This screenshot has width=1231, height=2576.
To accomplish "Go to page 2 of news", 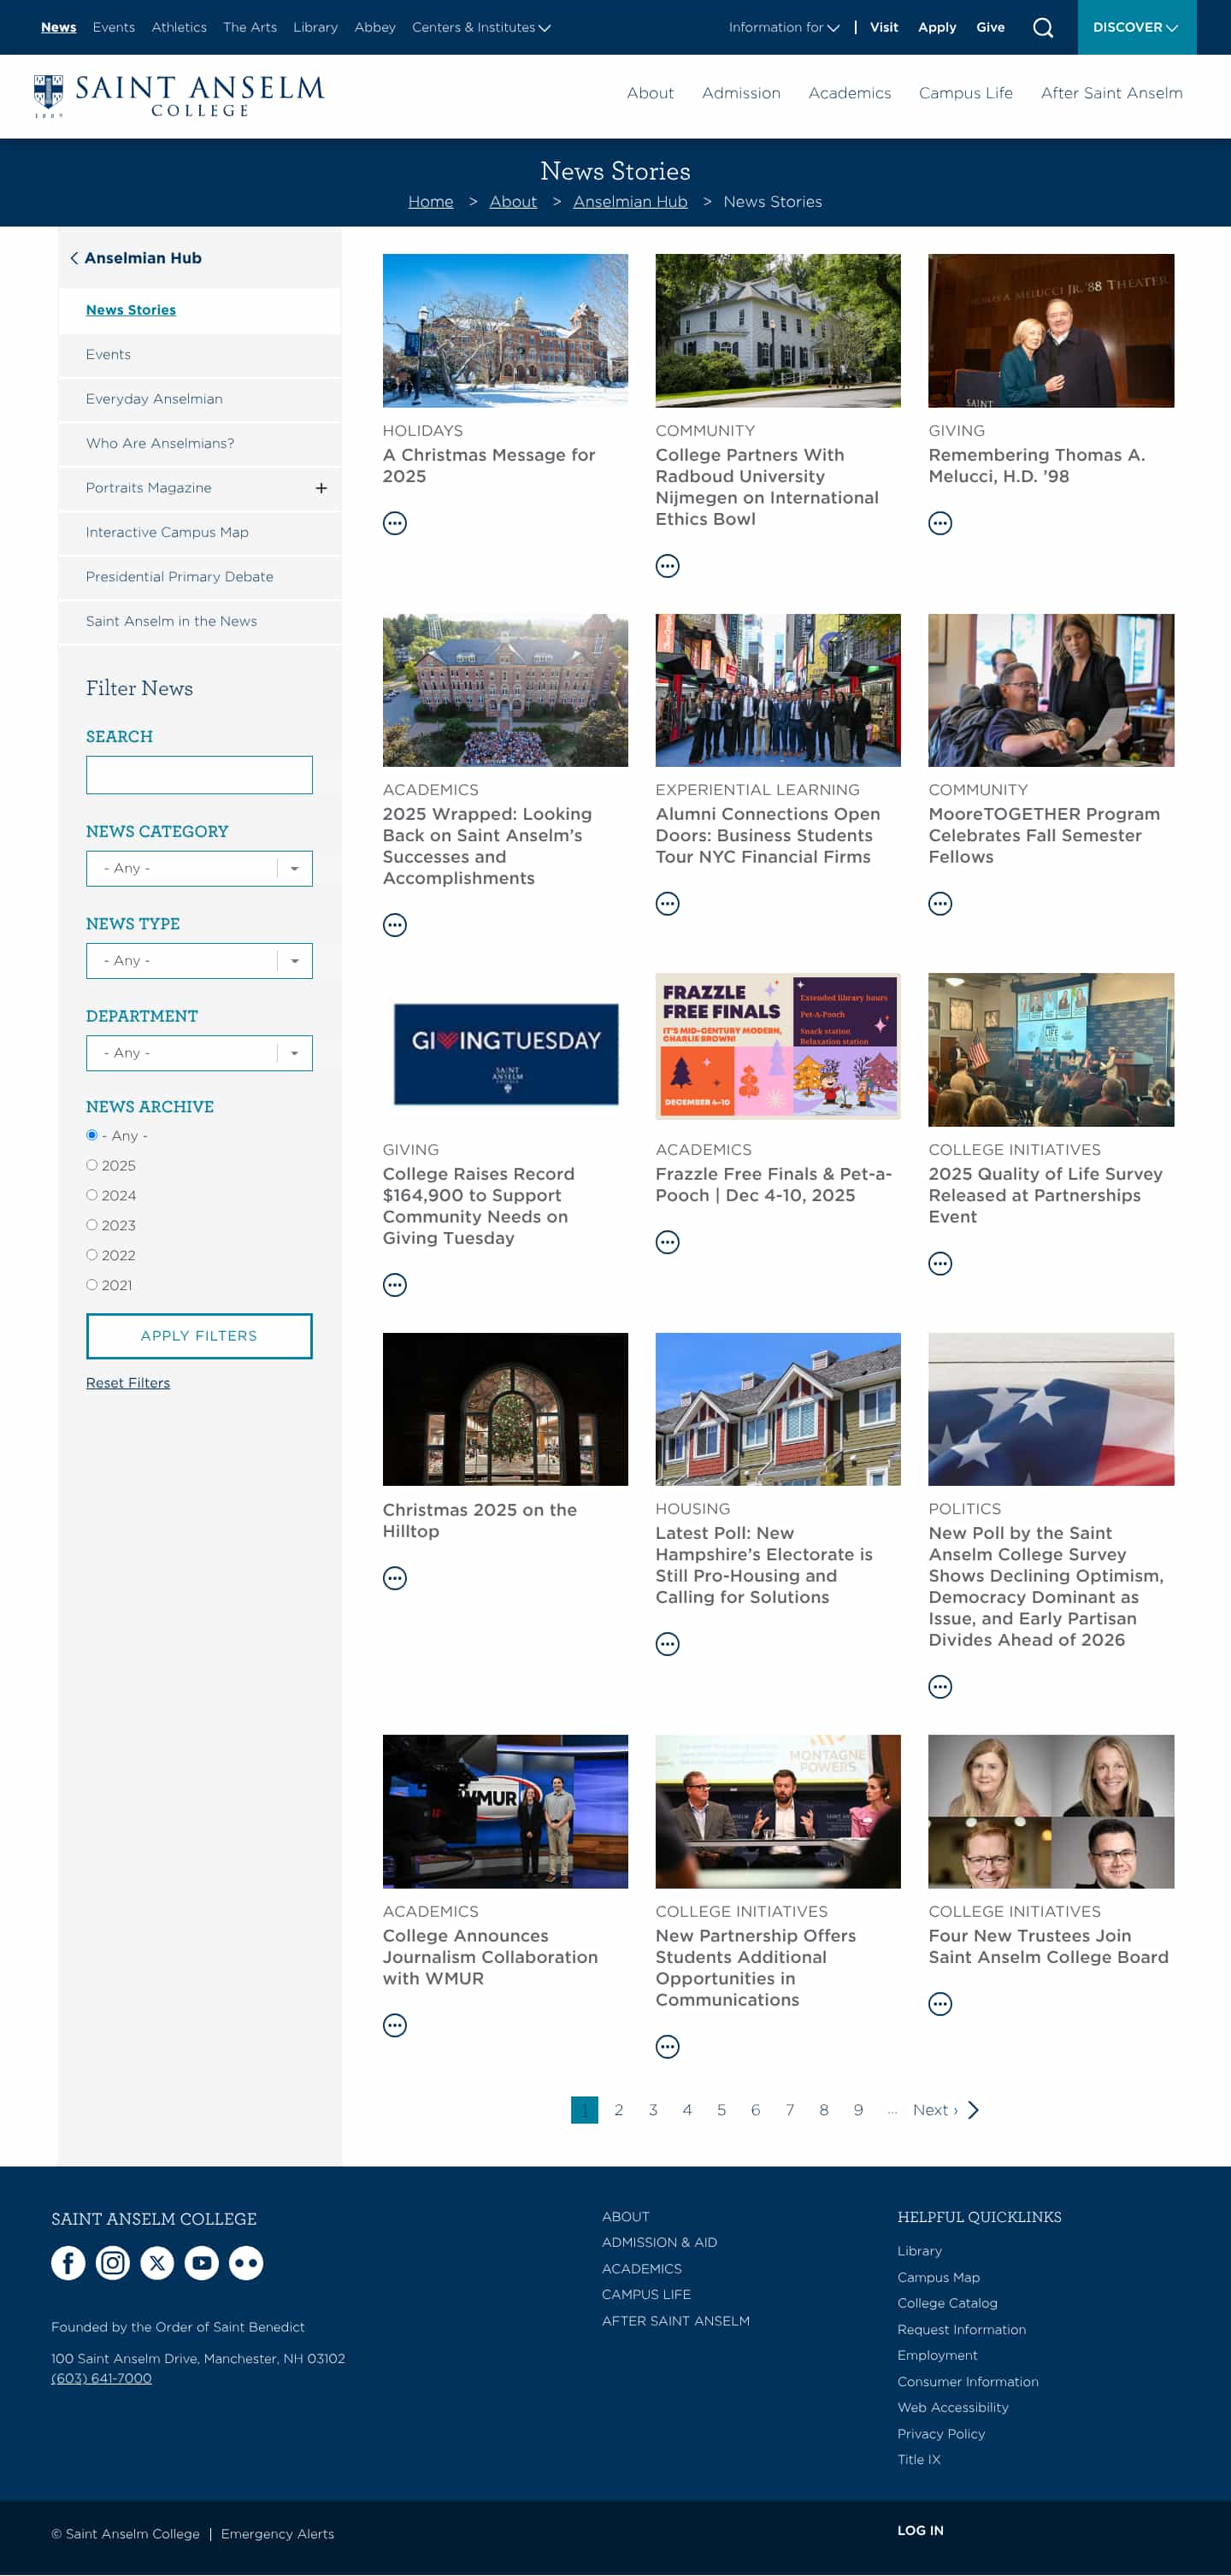I will point(619,2110).
